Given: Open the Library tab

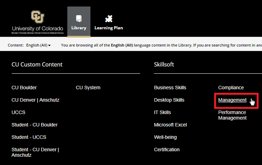Looking at the screenshot, I should point(79,22).
